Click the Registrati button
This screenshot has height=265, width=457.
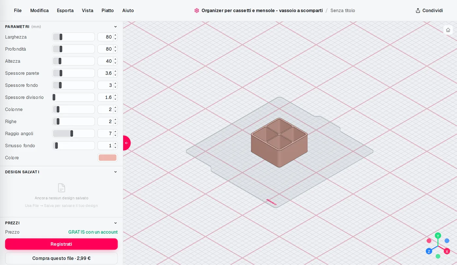[61, 244]
